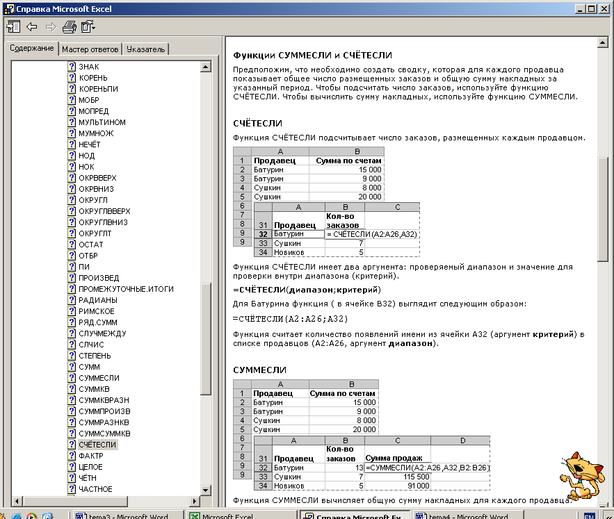Viewport: 614px width, 519px height.
Task: Open the МОПРЕД topic
Action: tap(94, 111)
